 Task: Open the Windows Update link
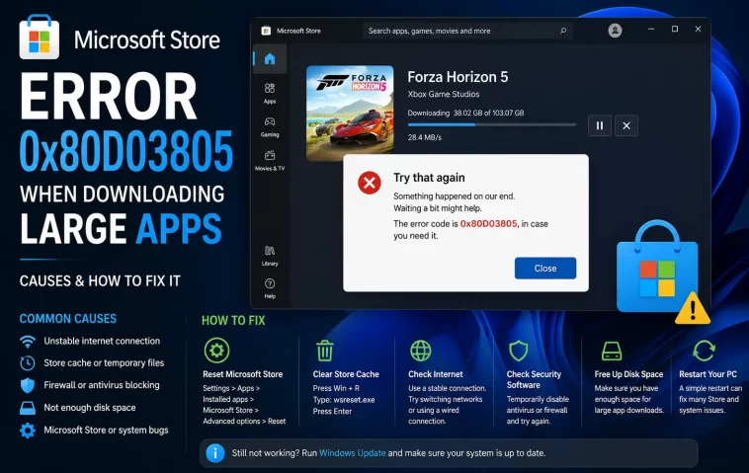click(x=352, y=453)
